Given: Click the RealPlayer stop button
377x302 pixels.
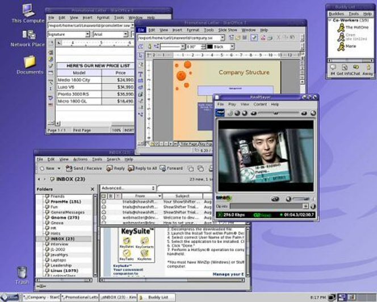Looking at the screenshot, I should pos(245,113).
